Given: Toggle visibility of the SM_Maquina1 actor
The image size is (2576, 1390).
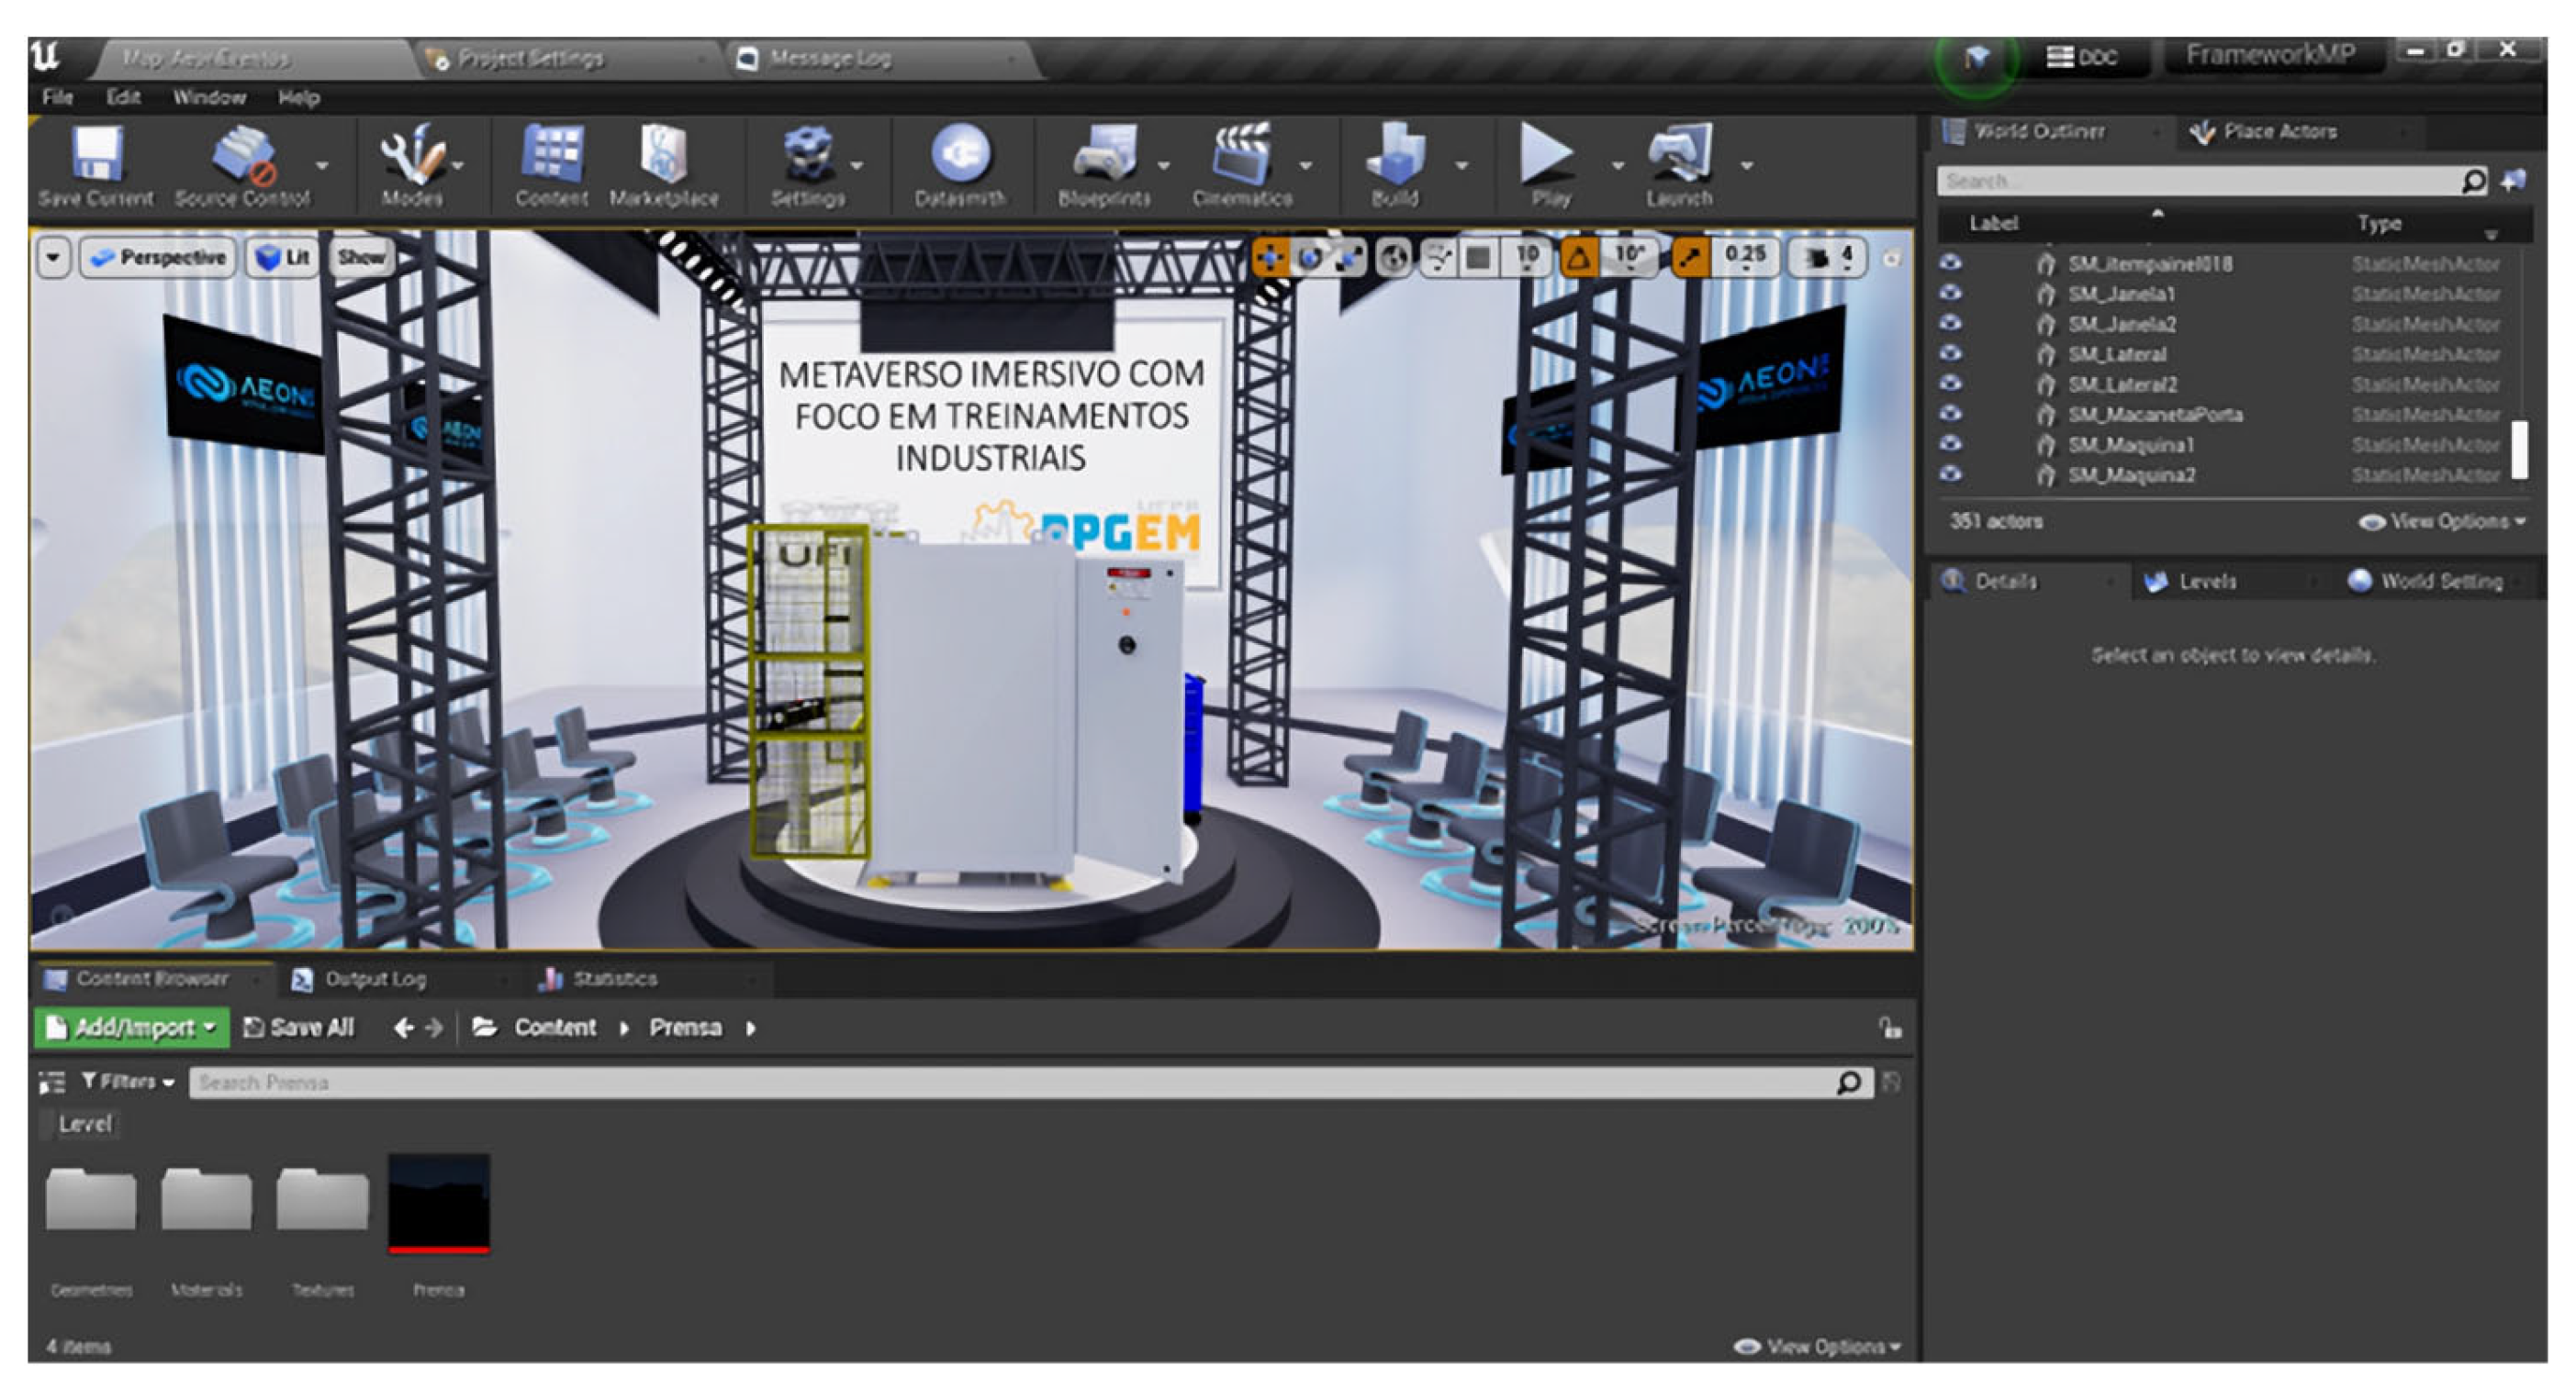Looking at the screenshot, I should [1950, 445].
